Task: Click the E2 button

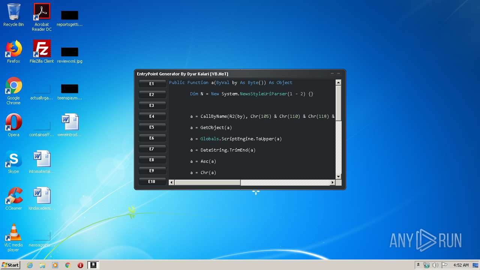Action: (x=152, y=94)
